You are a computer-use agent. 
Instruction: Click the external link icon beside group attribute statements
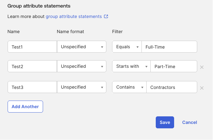pos(106,16)
